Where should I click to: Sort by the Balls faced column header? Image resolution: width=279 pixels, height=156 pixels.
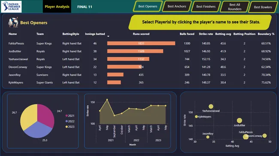187,34
